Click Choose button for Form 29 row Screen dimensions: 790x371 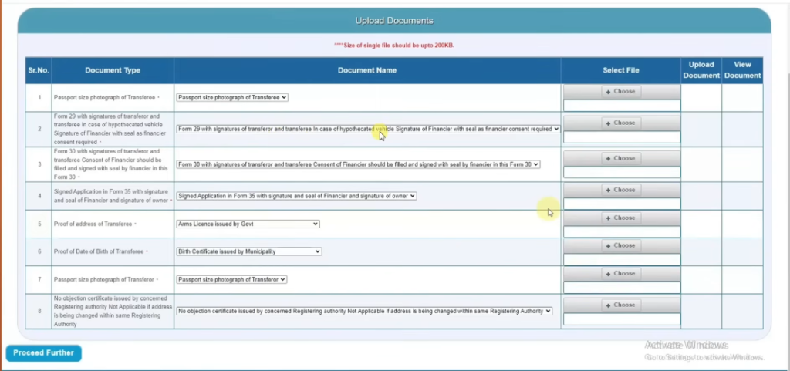tap(620, 123)
